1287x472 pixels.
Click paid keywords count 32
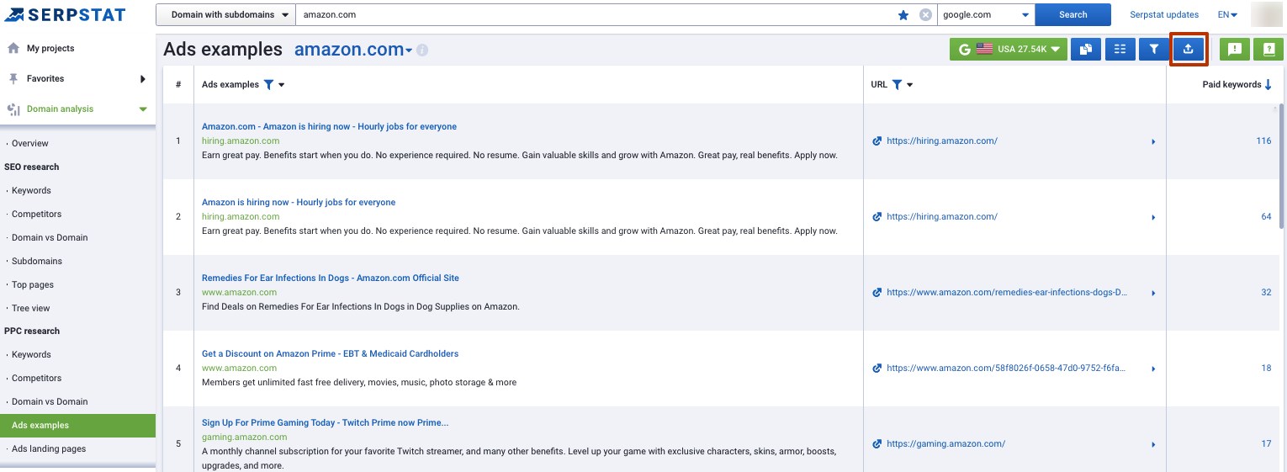[x=1266, y=293]
